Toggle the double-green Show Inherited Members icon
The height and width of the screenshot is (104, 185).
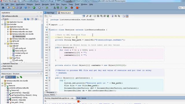point(21,77)
